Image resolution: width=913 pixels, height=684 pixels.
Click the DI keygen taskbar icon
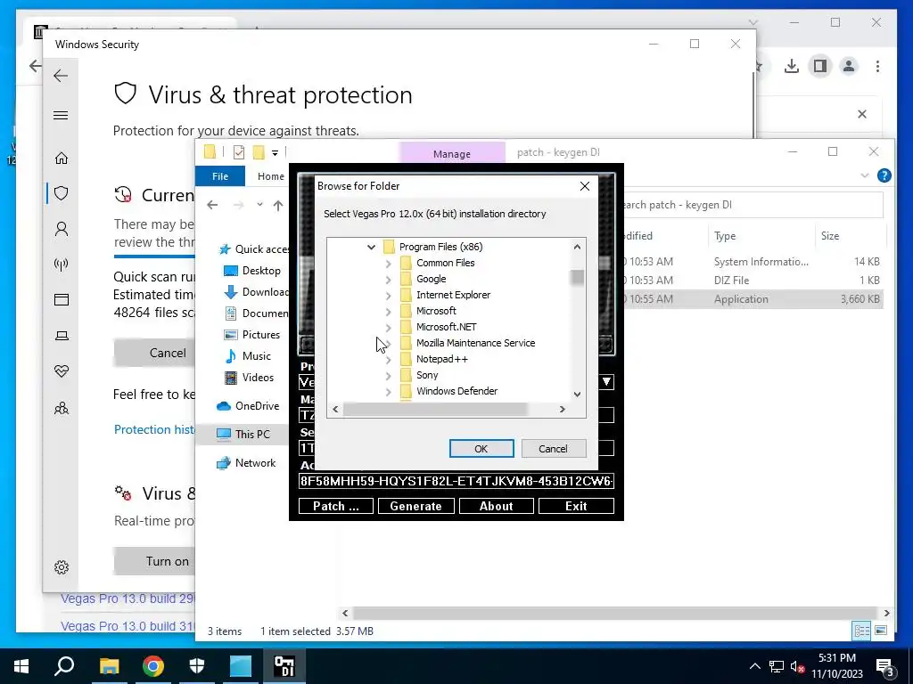coord(284,666)
